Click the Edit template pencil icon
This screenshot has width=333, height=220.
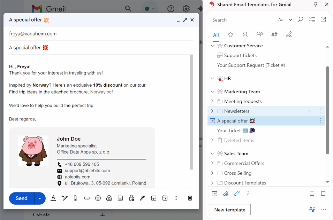pos(236,194)
